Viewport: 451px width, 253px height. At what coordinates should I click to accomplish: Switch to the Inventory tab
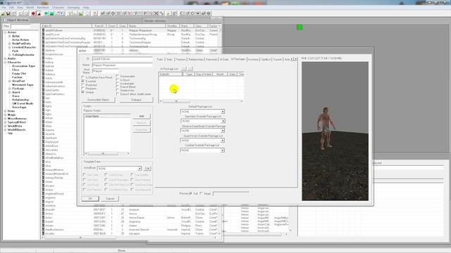coord(254,59)
